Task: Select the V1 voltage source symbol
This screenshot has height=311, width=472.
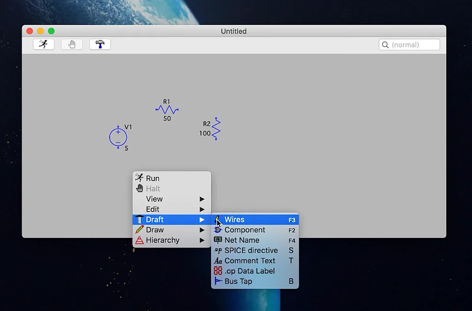Action: coord(118,137)
